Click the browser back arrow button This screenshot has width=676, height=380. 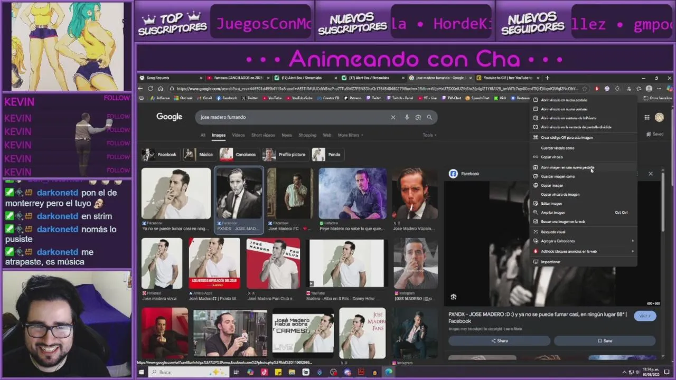tap(142, 89)
